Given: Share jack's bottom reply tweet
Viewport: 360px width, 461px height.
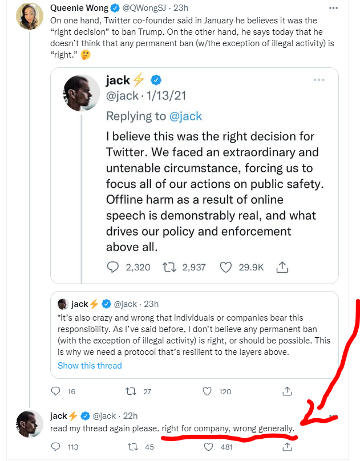Looking at the screenshot, I should click(288, 447).
